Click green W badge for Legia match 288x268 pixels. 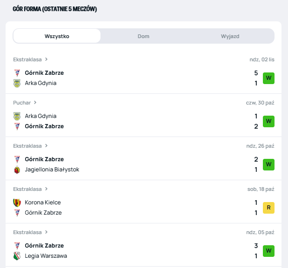(x=268, y=251)
